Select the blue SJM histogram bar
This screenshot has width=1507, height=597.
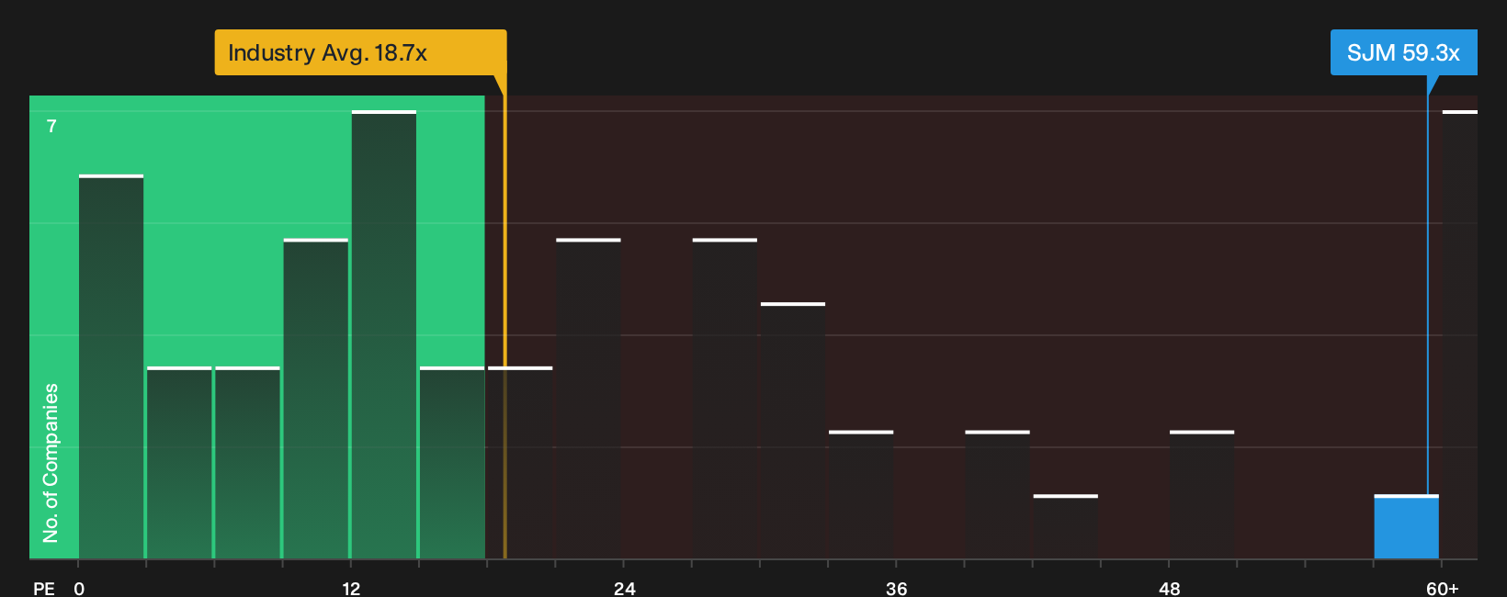click(x=1406, y=526)
